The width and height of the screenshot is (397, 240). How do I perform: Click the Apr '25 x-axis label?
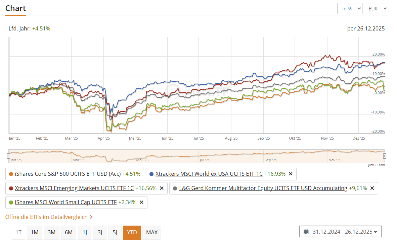point(104,138)
